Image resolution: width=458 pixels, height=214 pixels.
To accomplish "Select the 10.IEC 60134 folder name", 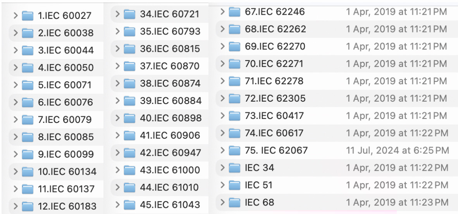I will (67, 172).
